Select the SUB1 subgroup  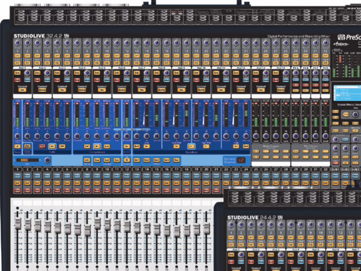pyautogui.click(x=335, y=176)
